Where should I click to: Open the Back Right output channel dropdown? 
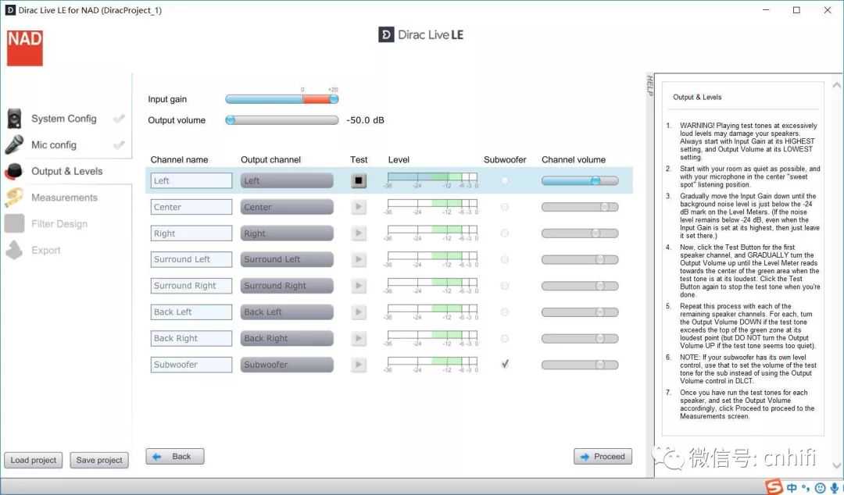click(287, 339)
